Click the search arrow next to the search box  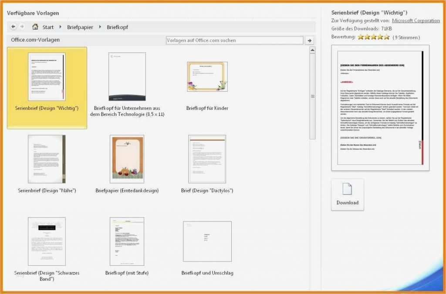[309, 40]
